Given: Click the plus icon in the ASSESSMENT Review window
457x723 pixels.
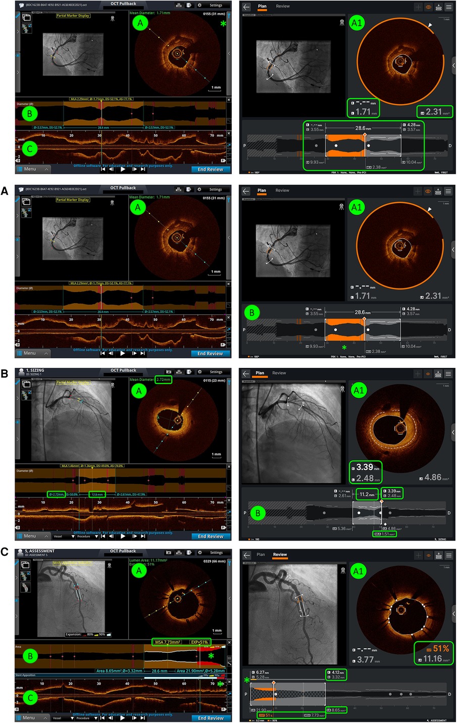Looking at the screenshot, I should [418, 555].
